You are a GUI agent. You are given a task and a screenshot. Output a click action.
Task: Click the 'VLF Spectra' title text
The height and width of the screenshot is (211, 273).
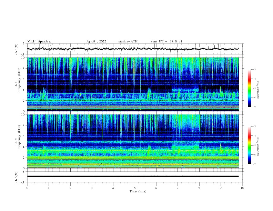pos(39,41)
